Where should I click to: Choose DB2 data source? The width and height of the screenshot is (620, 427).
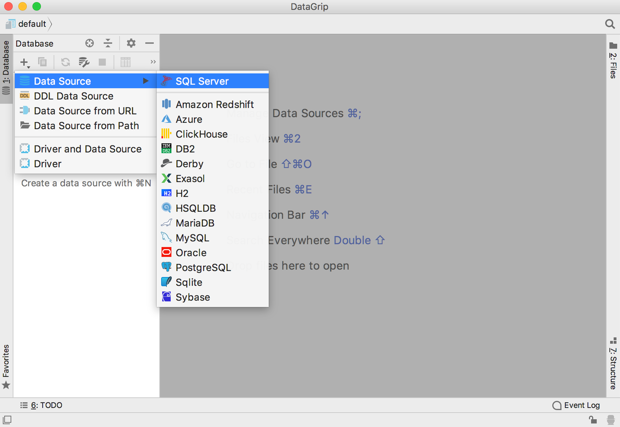click(213, 149)
